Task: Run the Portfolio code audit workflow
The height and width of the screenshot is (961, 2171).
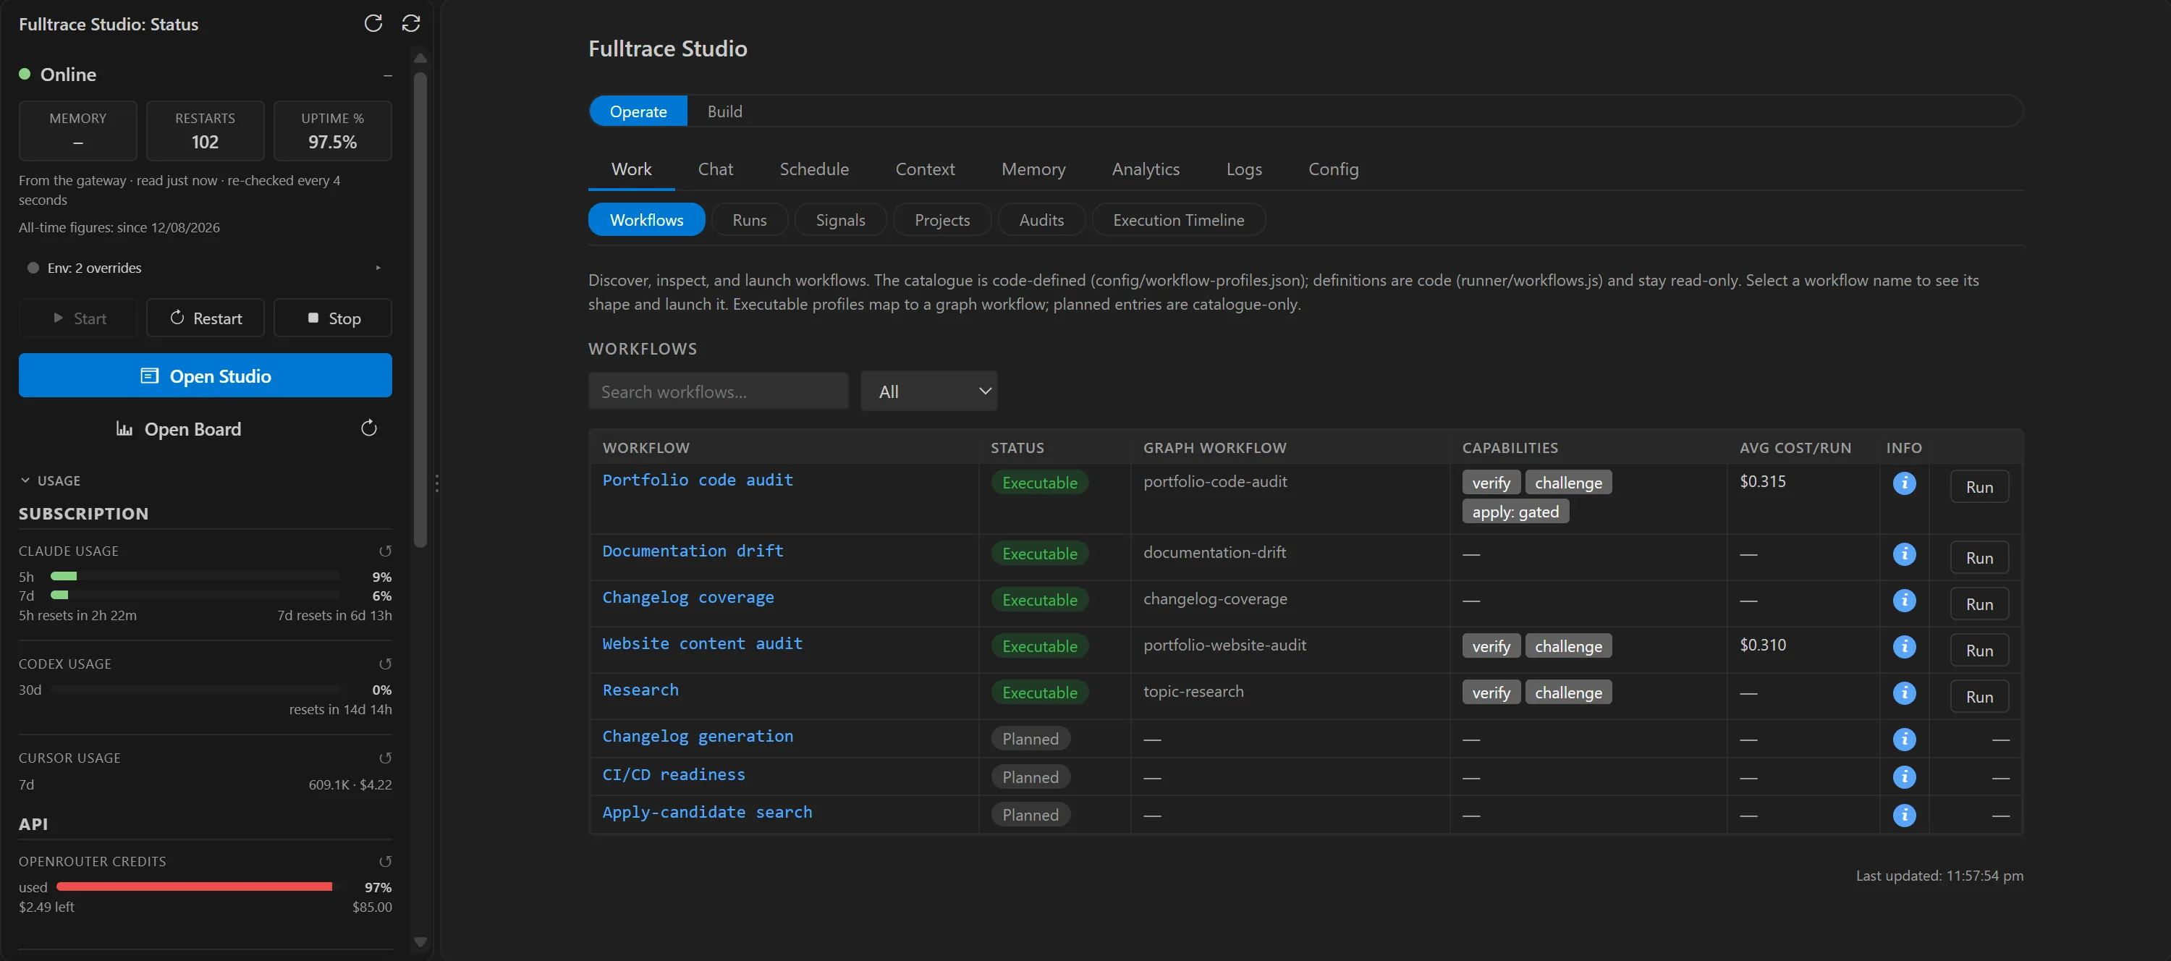Action: tap(1979, 486)
